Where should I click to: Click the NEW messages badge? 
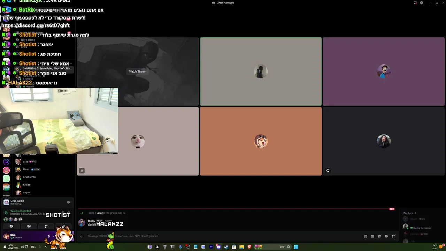392,209
